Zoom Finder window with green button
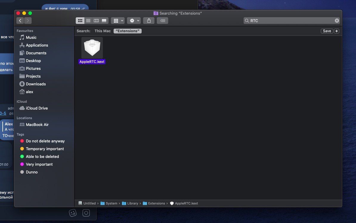The width and height of the screenshot is (356, 223). (x=30, y=13)
